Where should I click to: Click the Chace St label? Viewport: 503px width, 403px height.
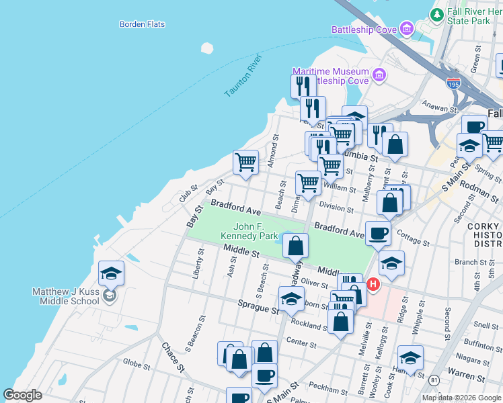(173, 357)
